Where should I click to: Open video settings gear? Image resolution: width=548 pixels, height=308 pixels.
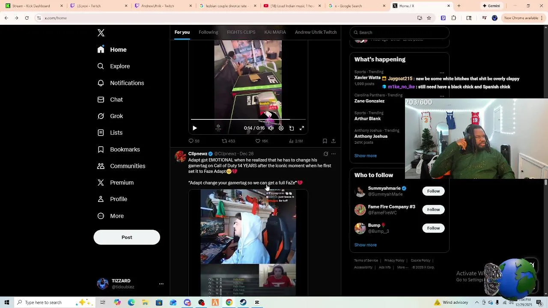click(x=281, y=128)
